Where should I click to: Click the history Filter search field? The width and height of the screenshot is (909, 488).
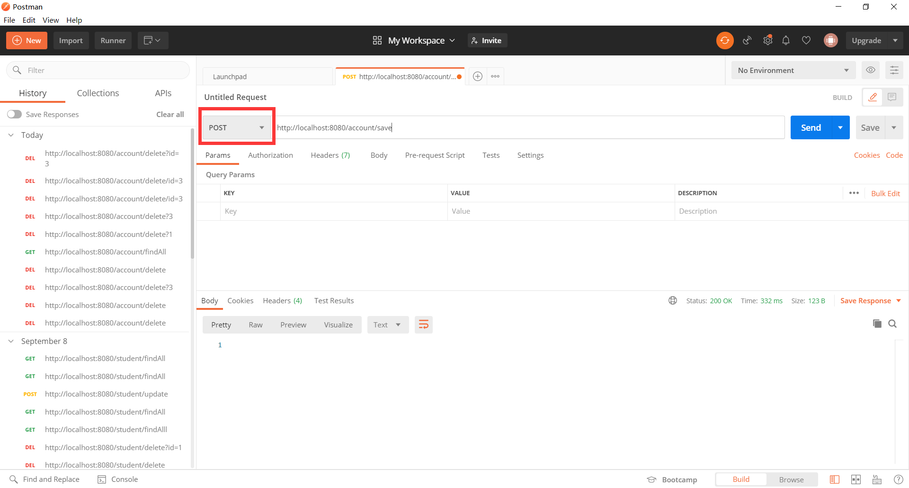coord(98,70)
